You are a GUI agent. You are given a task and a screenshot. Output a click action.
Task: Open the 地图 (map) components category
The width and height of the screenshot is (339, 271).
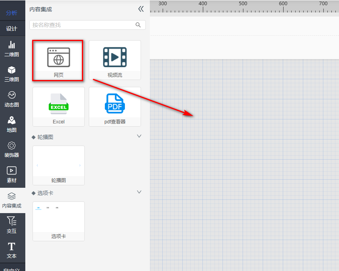point(12,125)
